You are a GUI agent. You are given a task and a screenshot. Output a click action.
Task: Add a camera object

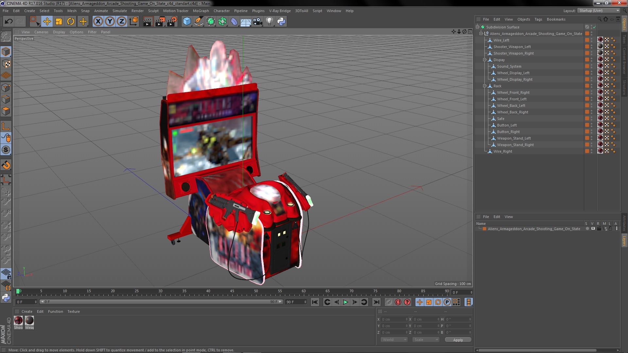tap(257, 22)
